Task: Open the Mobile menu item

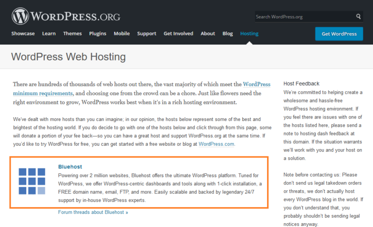Action: [121, 34]
